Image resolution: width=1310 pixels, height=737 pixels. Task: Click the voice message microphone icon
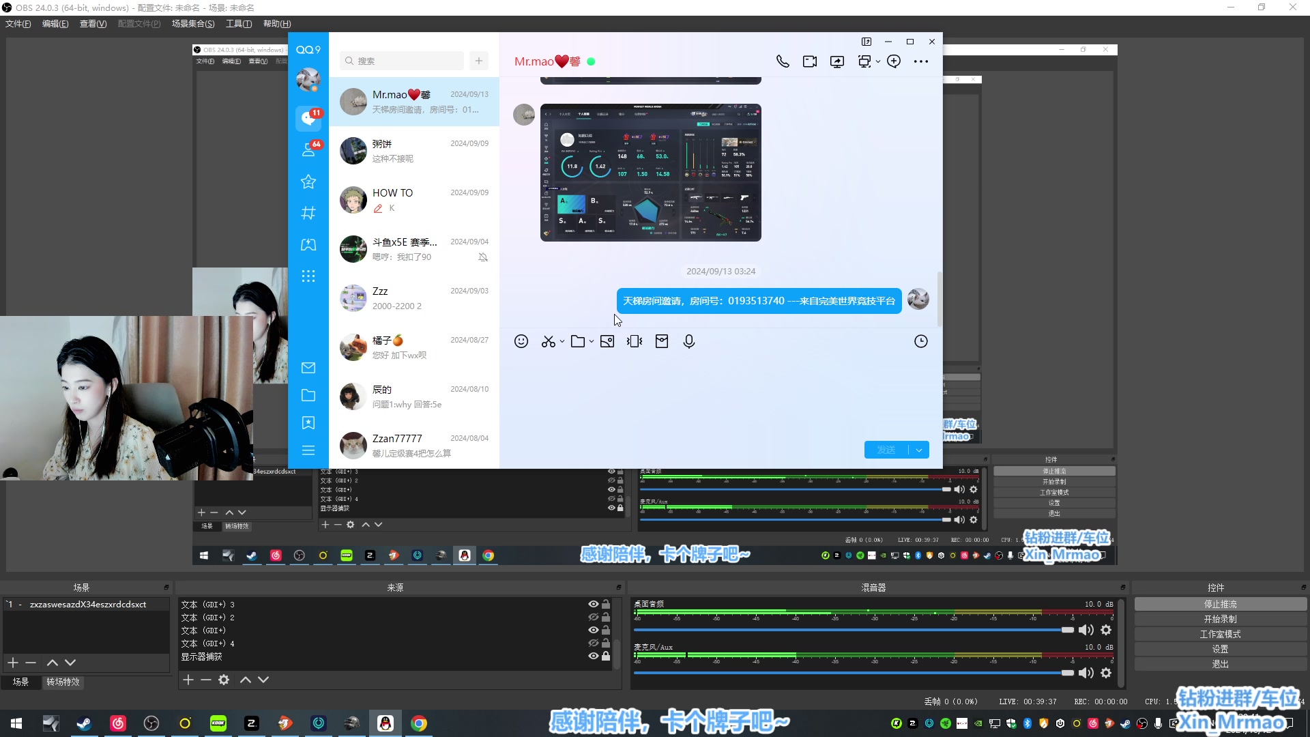[689, 341]
